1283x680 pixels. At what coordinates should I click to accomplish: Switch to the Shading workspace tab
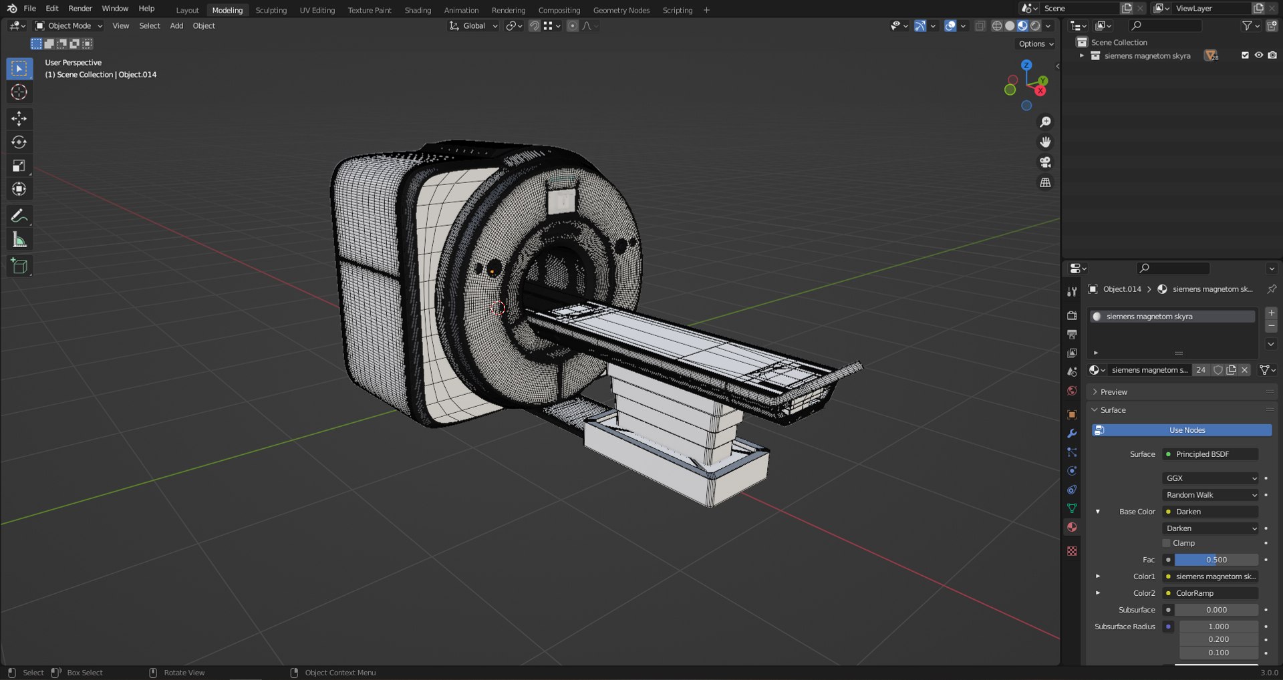(418, 10)
